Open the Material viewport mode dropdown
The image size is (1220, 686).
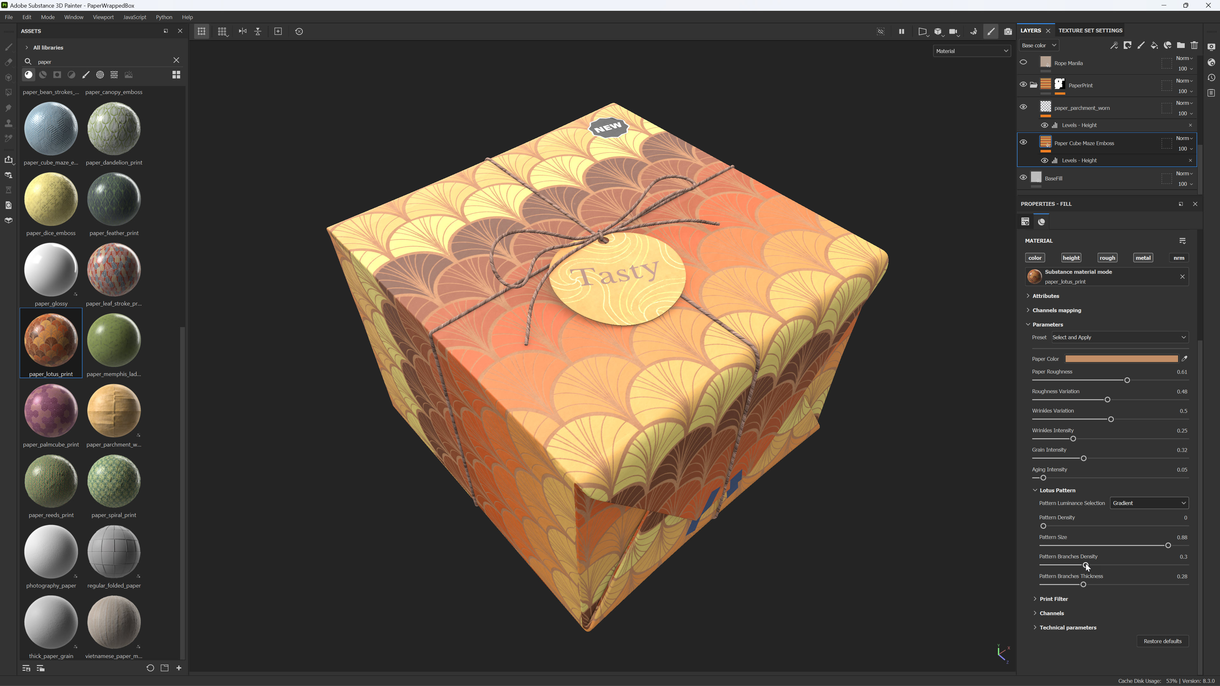click(971, 51)
